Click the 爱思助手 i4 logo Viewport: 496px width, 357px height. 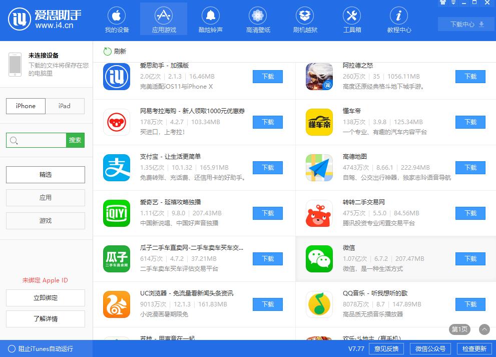(45, 20)
